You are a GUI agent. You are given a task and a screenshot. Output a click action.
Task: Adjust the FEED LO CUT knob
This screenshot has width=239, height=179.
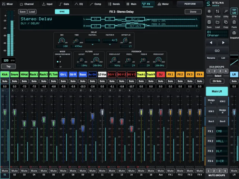(114, 60)
